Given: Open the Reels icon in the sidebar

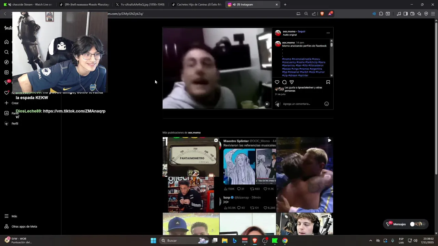Looking at the screenshot, I should click(x=7, y=72).
